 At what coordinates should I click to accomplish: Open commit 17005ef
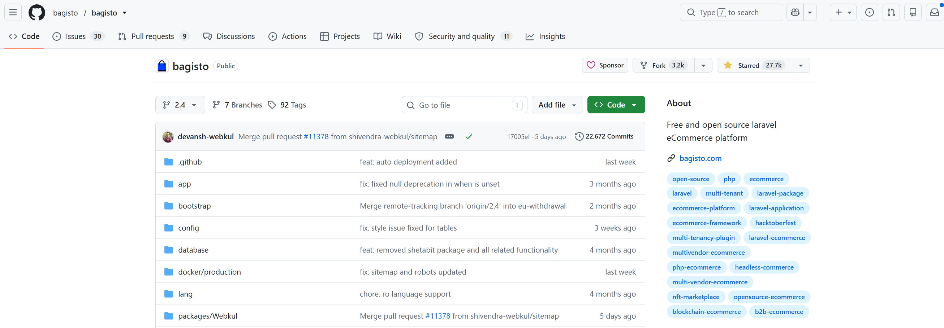click(x=518, y=136)
